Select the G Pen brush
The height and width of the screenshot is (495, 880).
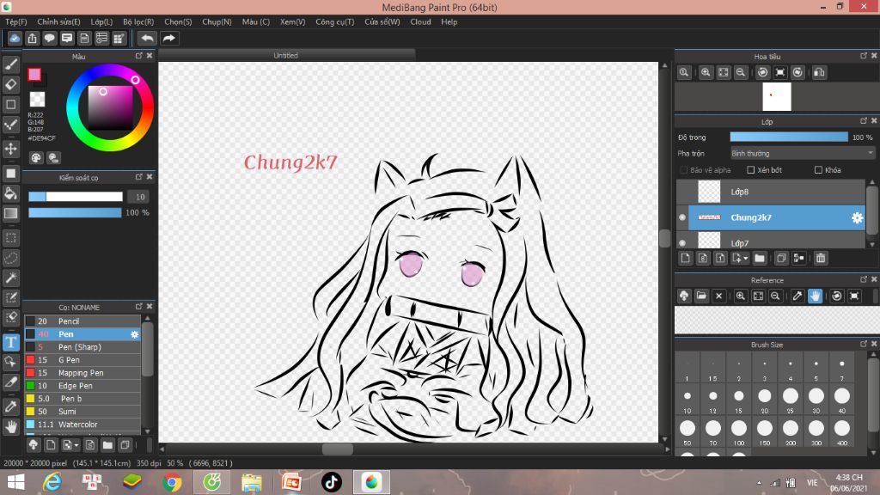[x=82, y=360]
